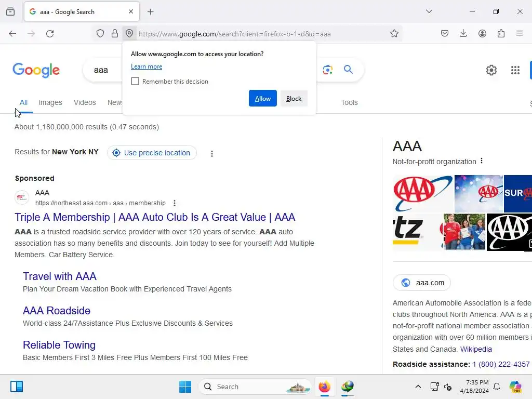Click Windows taskbar Search box
The width and height of the screenshot is (532, 399).
255,387
